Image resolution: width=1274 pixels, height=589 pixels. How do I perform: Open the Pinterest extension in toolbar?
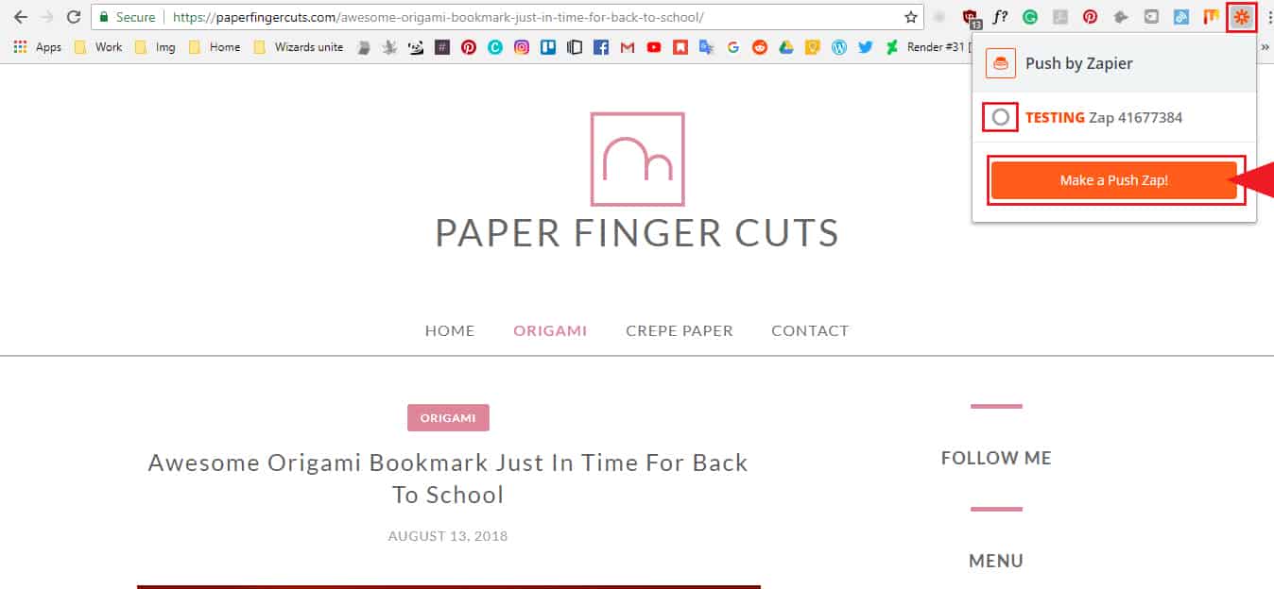(x=1090, y=17)
